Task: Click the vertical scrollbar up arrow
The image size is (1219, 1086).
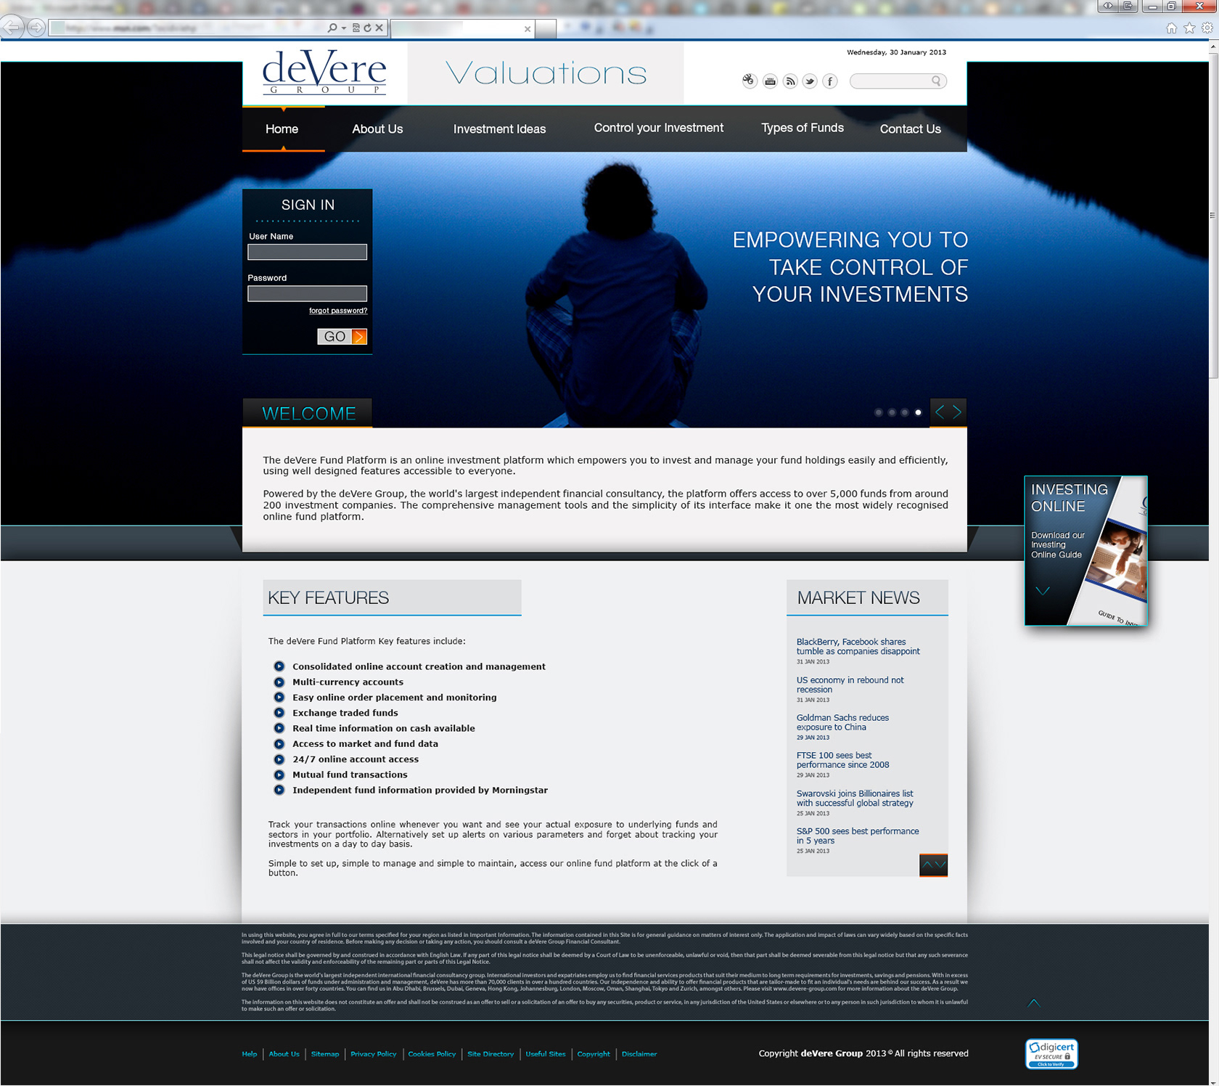Action: (1212, 46)
